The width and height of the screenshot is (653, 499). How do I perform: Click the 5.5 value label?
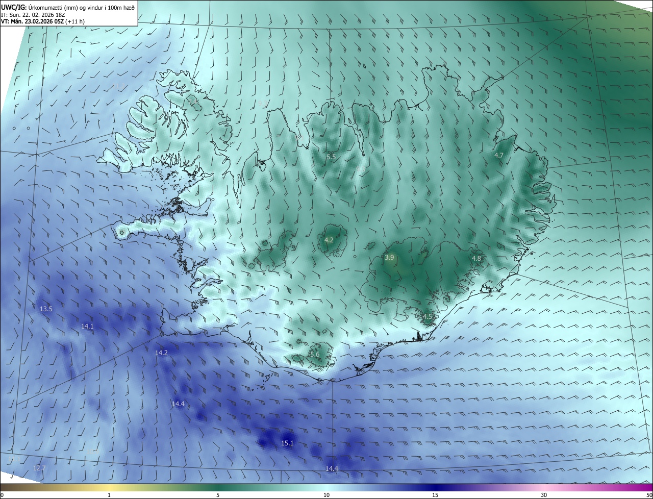(331, 157)
